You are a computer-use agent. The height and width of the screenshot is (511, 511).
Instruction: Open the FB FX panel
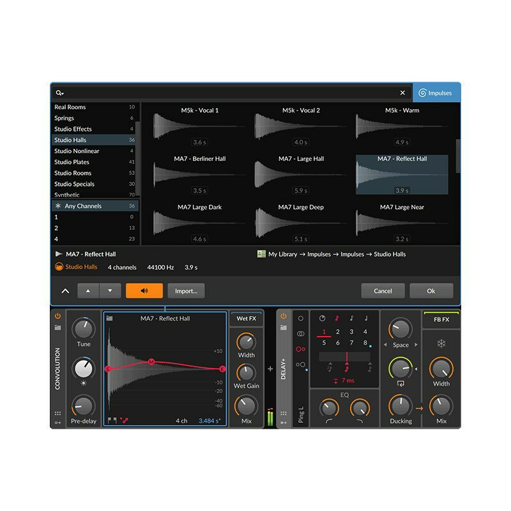click(441, 319)
